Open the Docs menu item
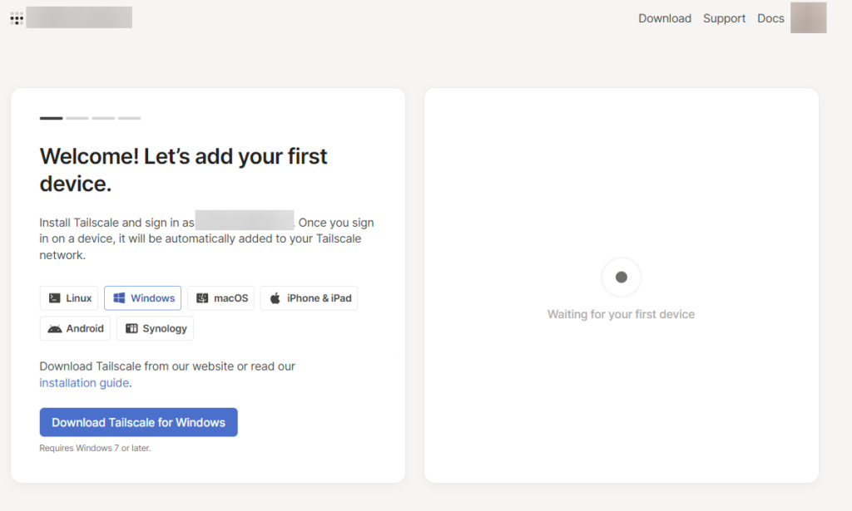The image size is (852, 511). [x=770, y=17]
